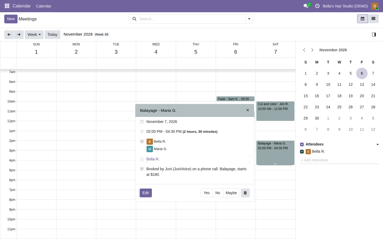Click Maria G. attendee name in popover
The height and width of the screenshot is (239, 383).
(x=160, y=149)
